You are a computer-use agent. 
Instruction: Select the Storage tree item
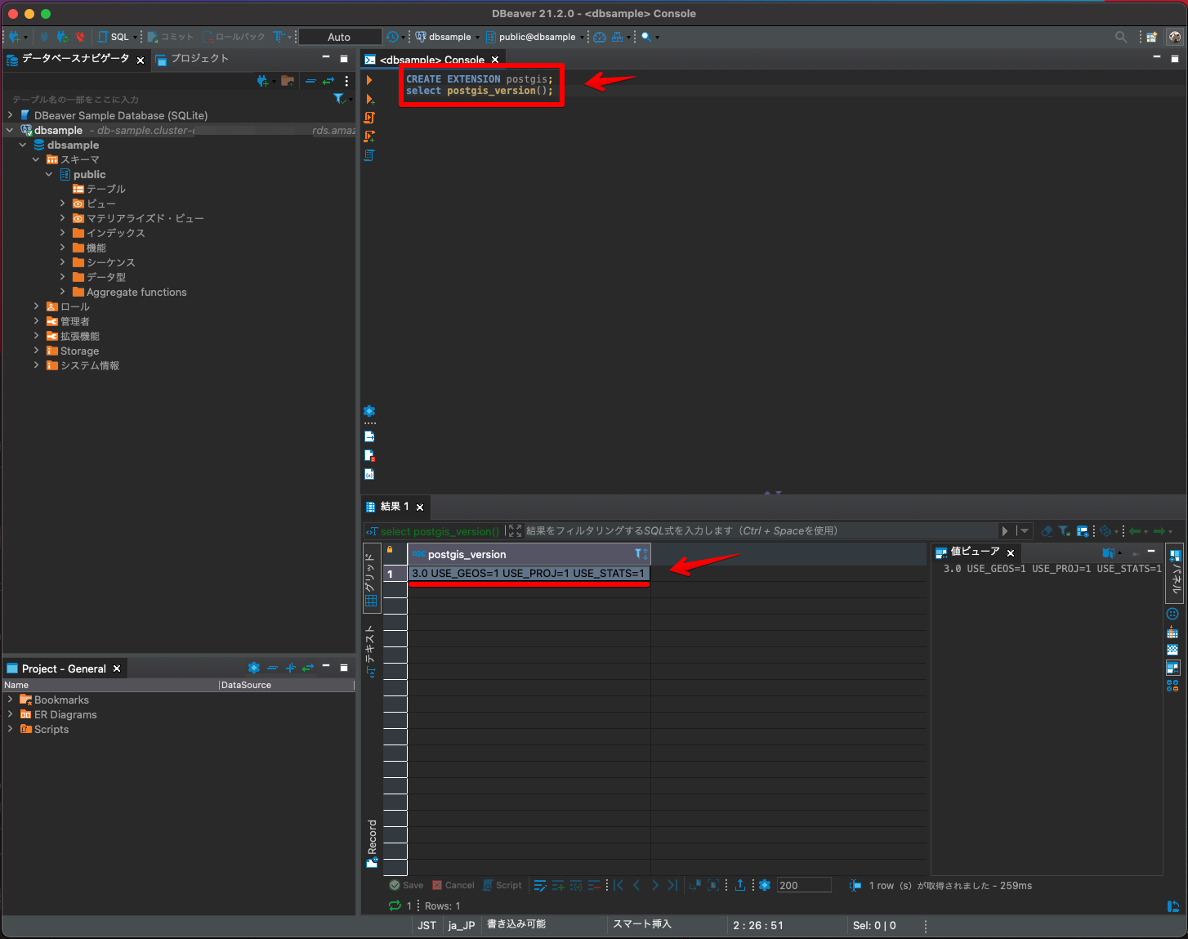(x=73, y=351)
